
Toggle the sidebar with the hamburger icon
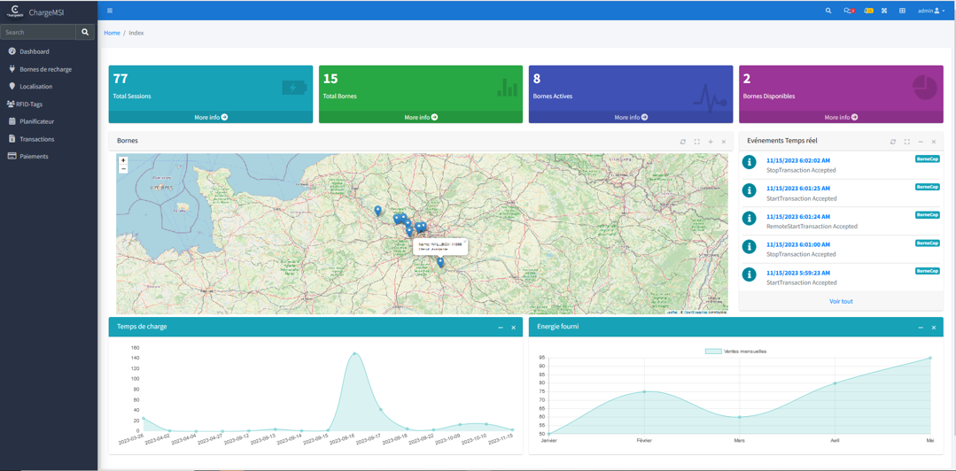(x=110, y=11)
